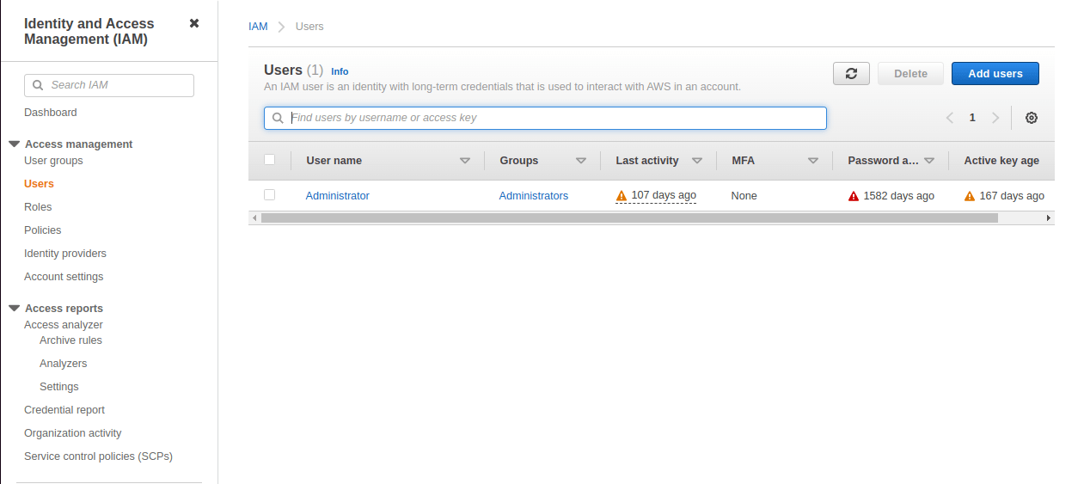Image resolution: width=1084 pixels, height=484 pixels.
Task: Click the warning icon beside 167 days ago
Action: (x=970, y=196)
